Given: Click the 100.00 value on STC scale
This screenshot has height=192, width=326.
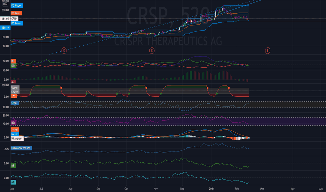Looking at the screenshot, I should 5,85.
